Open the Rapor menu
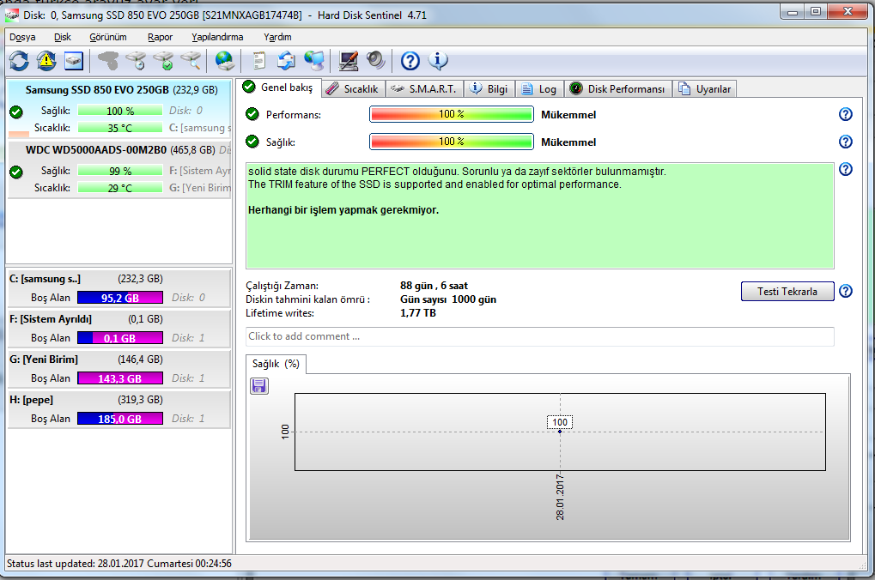Image resolution: width=875 pixels, height=580 pixels. (x=161, y=37)
